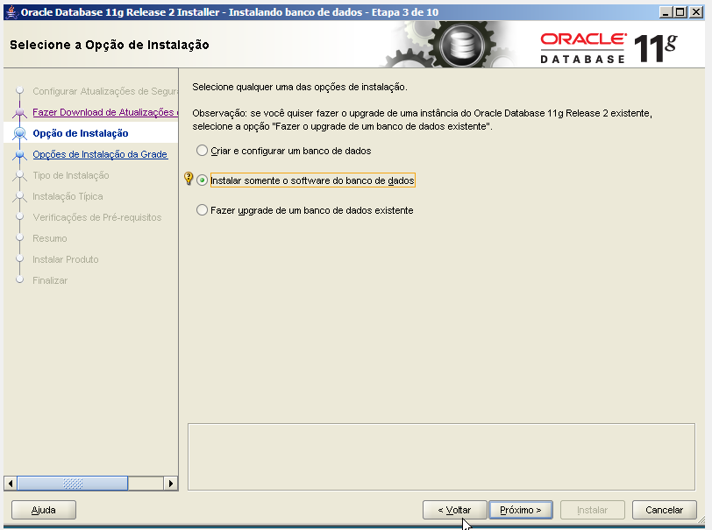Open the Fazer Download de Atualizações step link

click(x=99, y=112)
